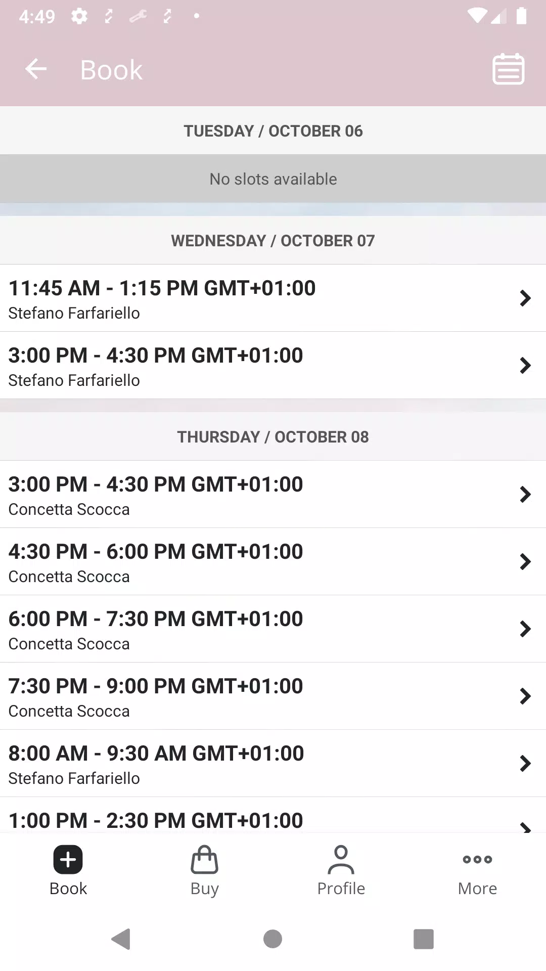Open the Profile person icon
This screenshot has height=971, width=546.
coord(341,870)
